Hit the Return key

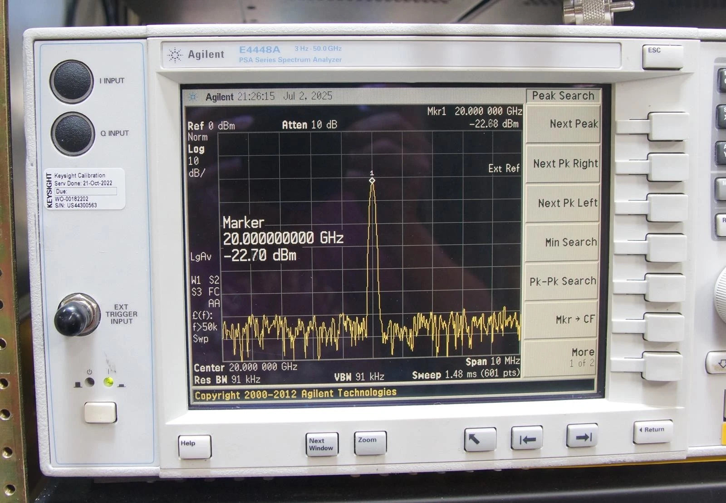[652, 431]
